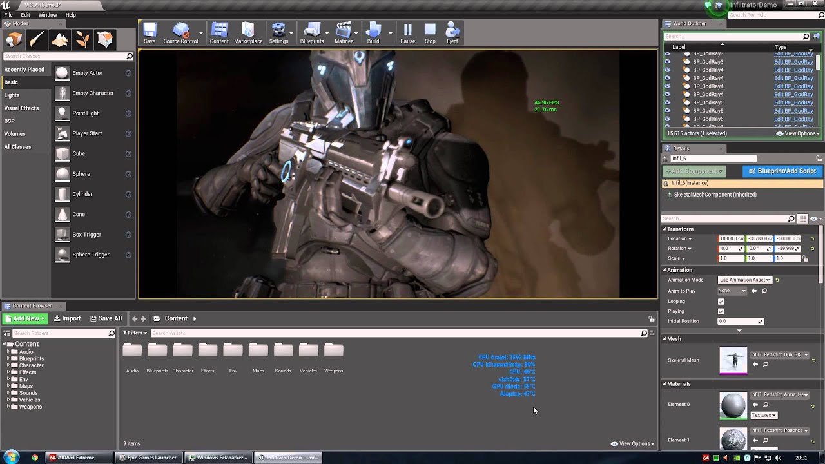This screenshot has width=825, height=464.
Task: Open the Window menu
Action: (48, 15)
